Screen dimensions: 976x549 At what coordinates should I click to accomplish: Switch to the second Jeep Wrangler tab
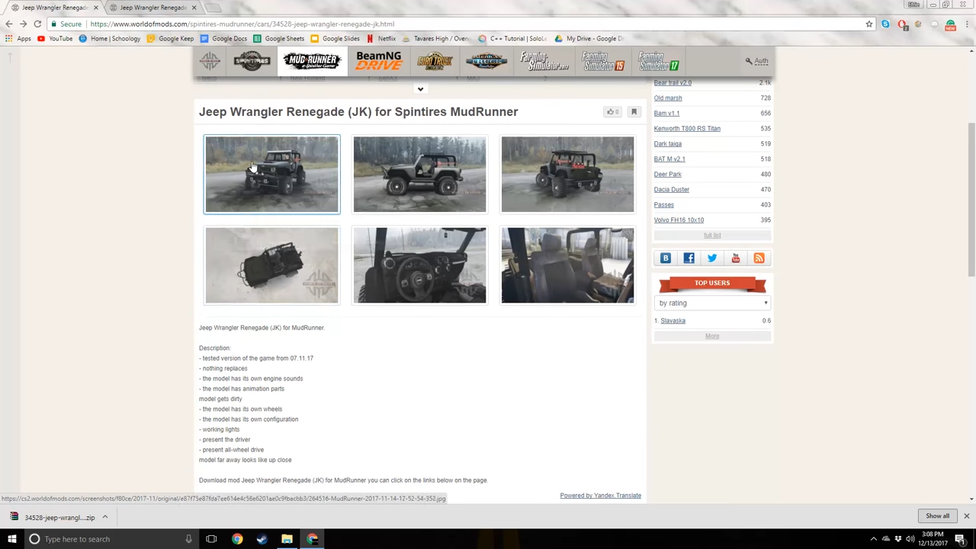(152, 8)
